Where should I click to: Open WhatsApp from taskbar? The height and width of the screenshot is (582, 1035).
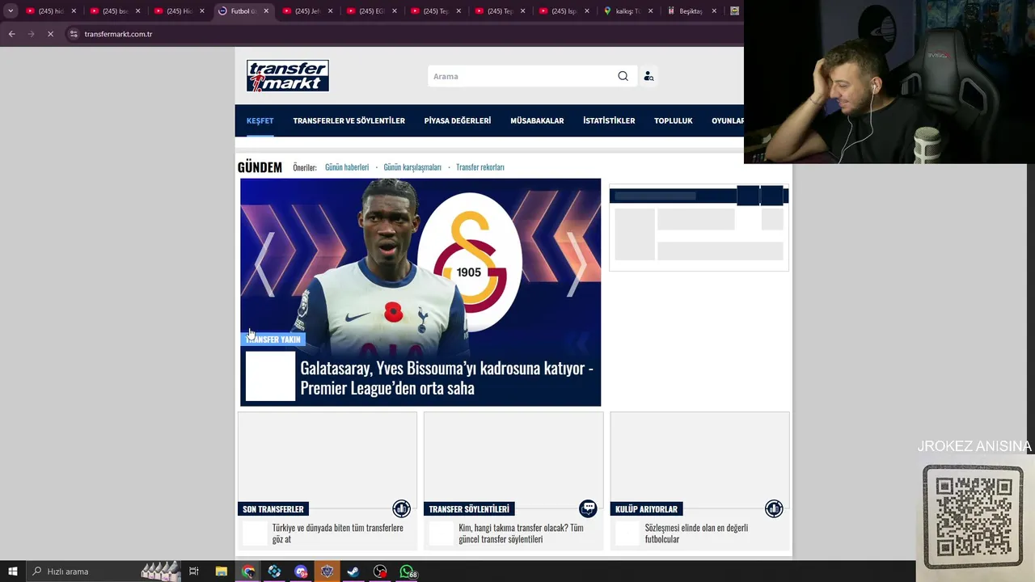407,571
